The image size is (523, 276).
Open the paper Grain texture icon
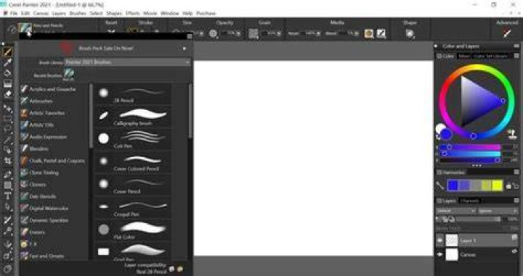point(254,33)
